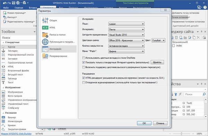Choose the HTML tool in Toolbox
The height and width of the screenshot is (136, 208).
coord(19,67)
